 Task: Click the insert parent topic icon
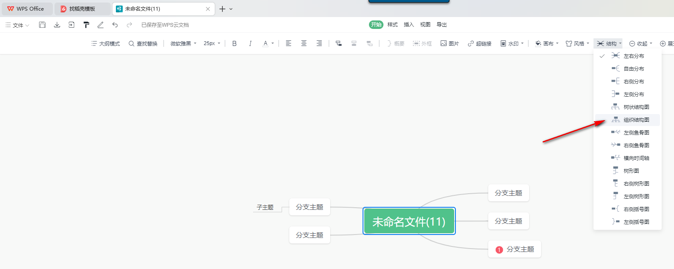(369, 43)
